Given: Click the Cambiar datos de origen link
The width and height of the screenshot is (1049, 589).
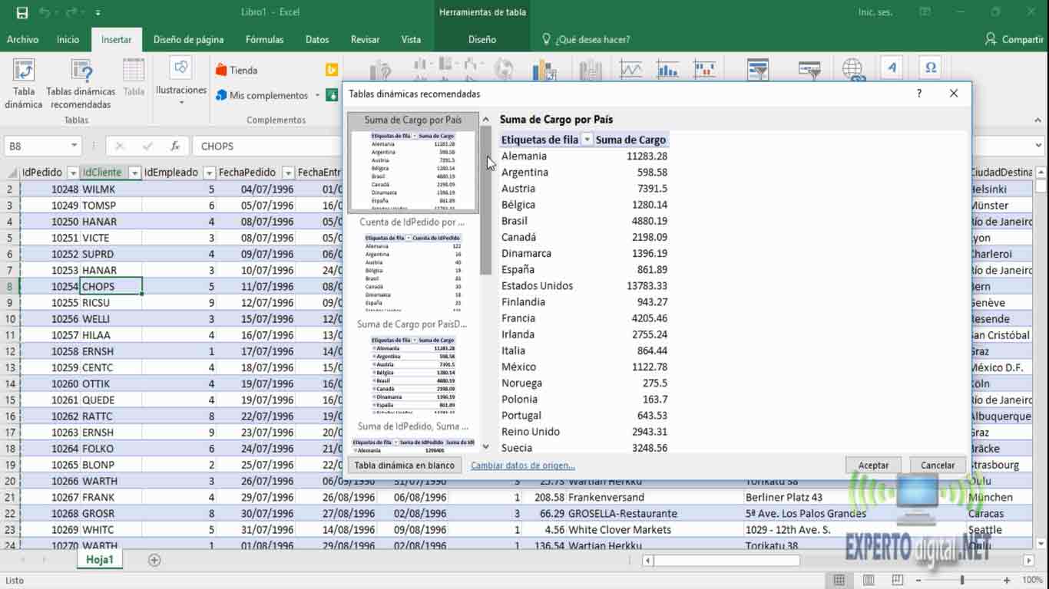Looking at the screenshot, I should [522, 466].
